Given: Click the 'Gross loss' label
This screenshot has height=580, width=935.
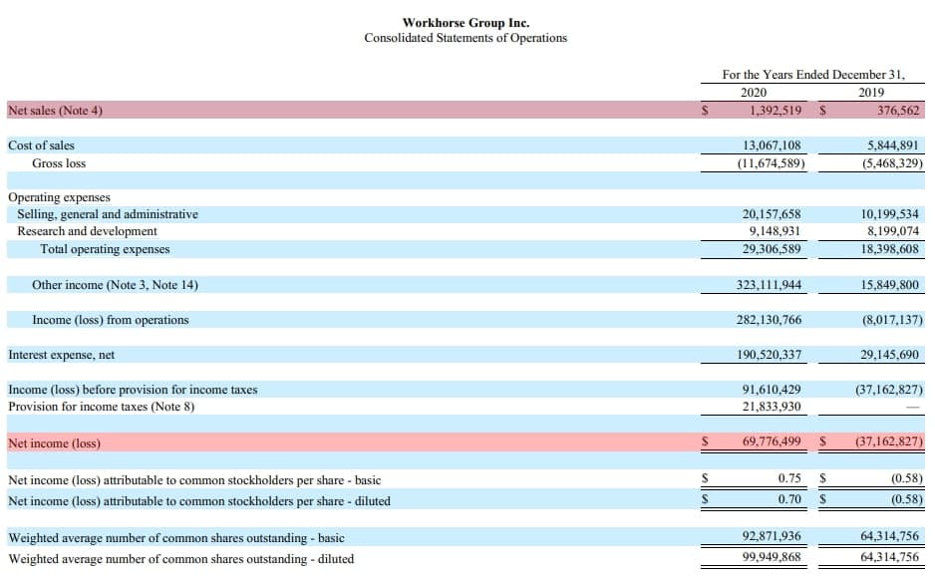Looking at the screenshot, I should 59,163.
